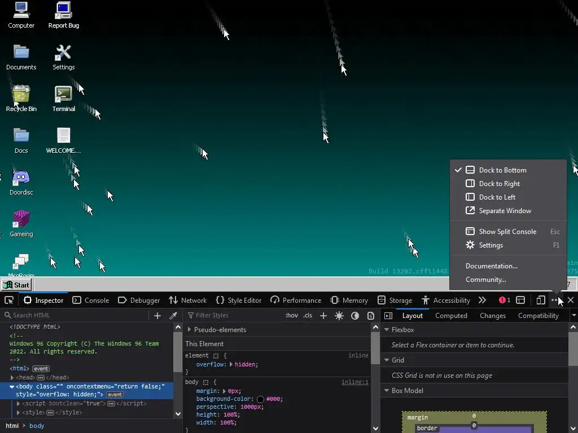
Task: Expand the head node in markup
Action: (x=12, y=377)
